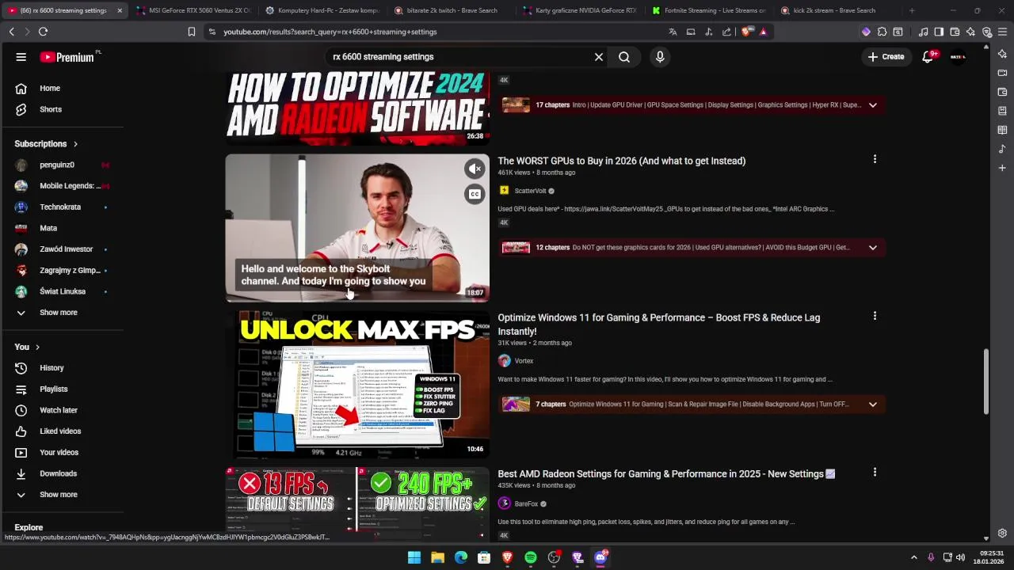Open YouTube notifications bell

click(x=928, y=57)
